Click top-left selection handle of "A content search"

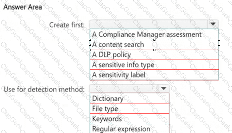[90, 39]
